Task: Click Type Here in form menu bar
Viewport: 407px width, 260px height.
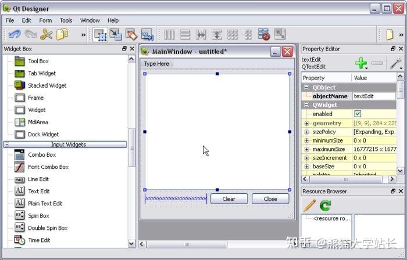Action: point(156,64)
